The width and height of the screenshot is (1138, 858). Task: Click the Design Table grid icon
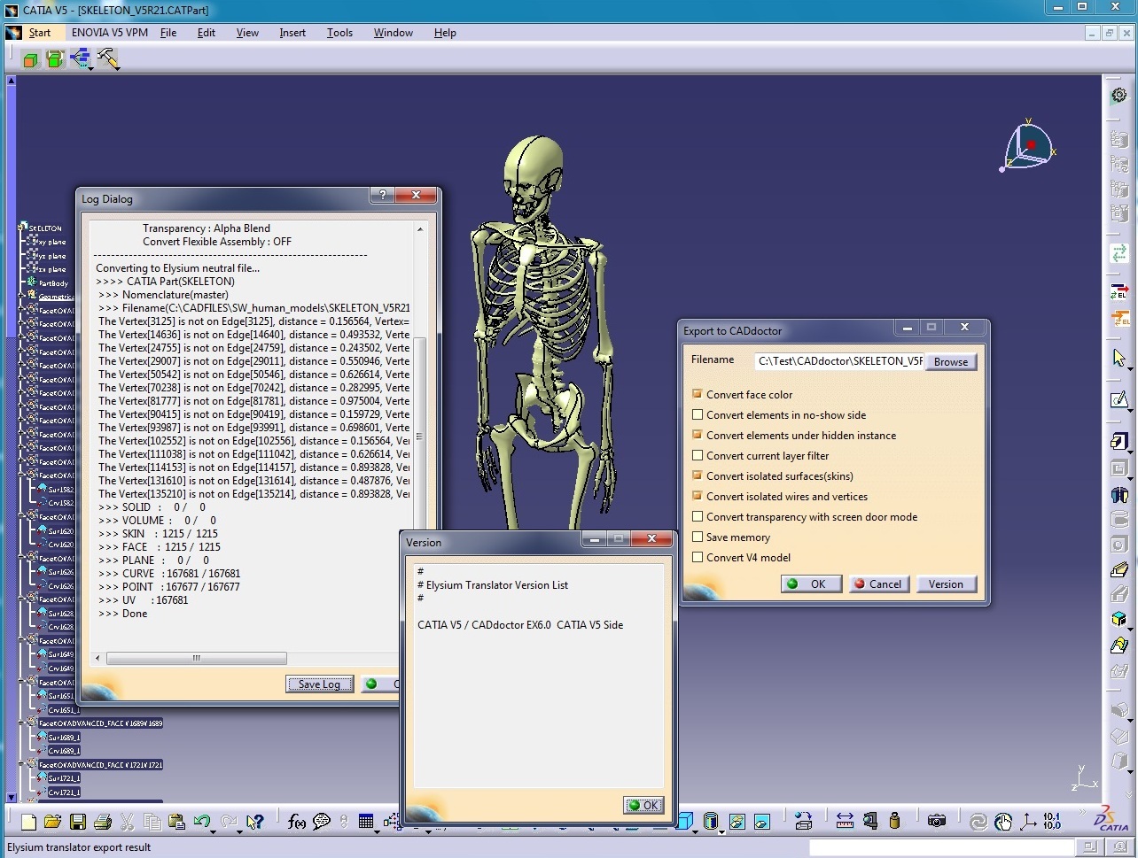(366, 822)
